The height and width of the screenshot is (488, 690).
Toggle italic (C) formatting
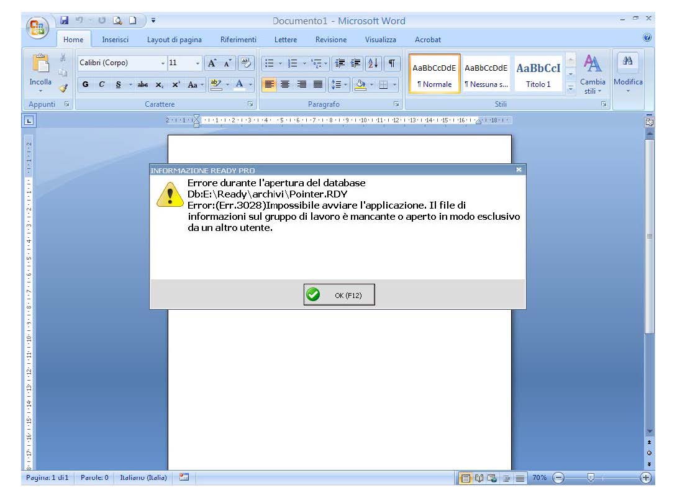tap(102, 84)
